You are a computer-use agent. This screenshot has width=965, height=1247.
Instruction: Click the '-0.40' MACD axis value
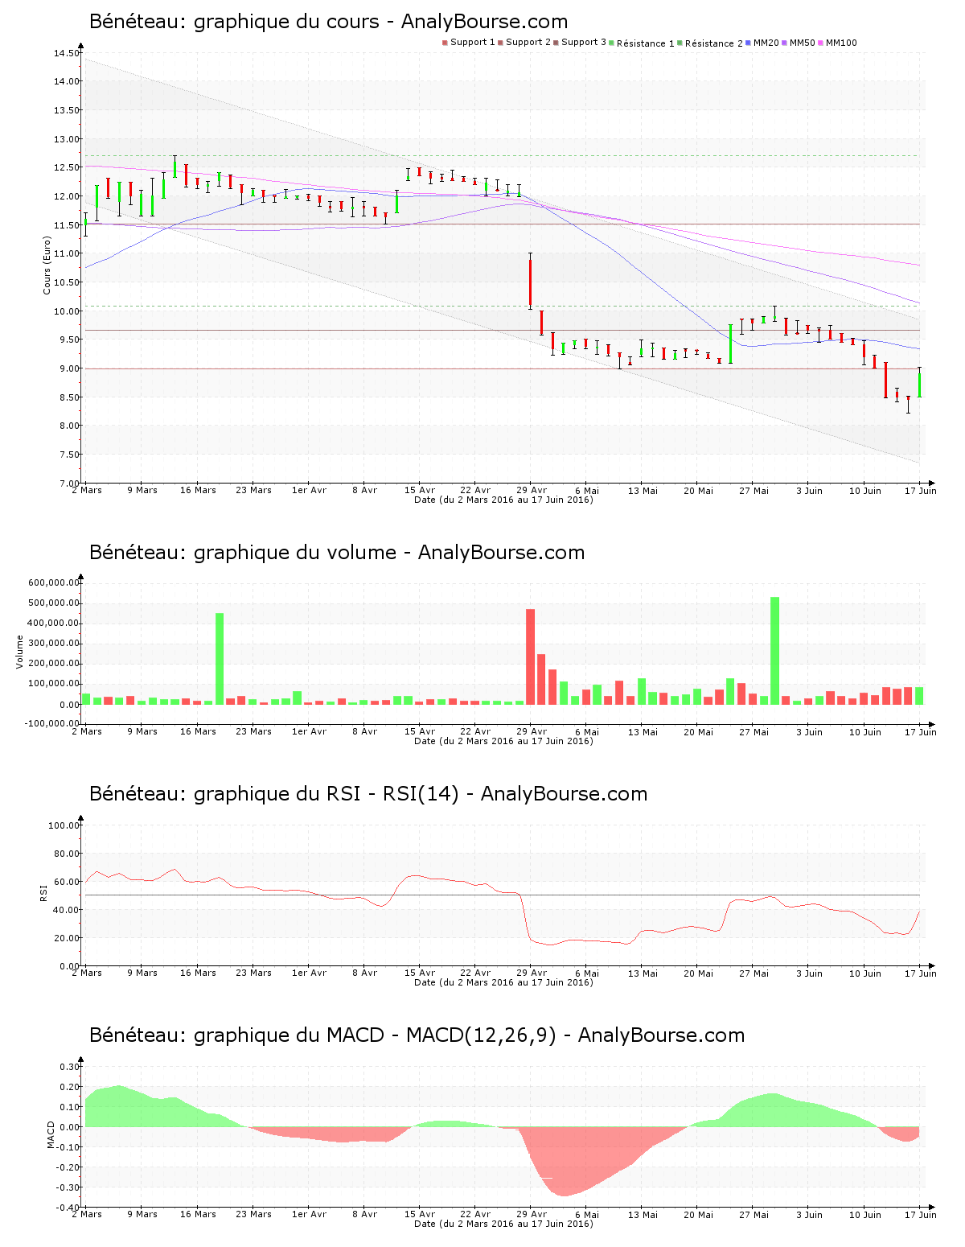pos(68,1208)
